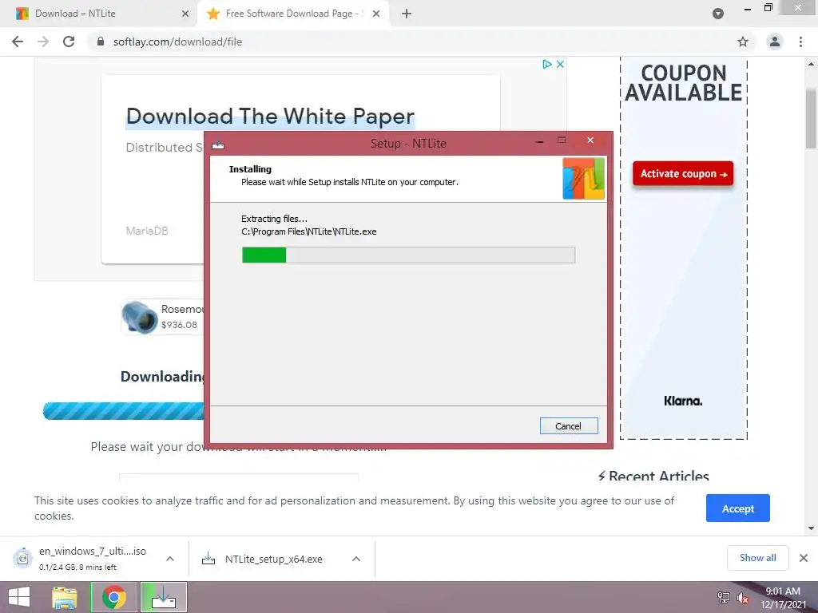The image size is (818, 613).
Task: Reload the softlay page
Action: (x=69, y=42)
